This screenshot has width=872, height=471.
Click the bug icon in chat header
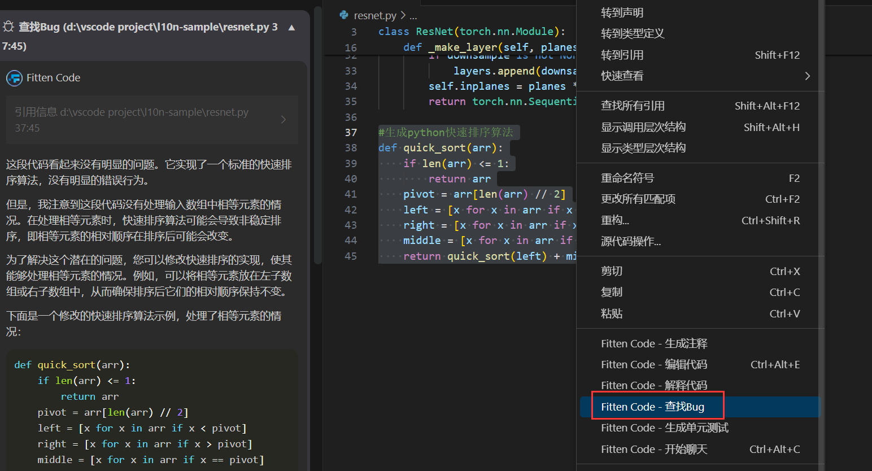pos(8,27)
